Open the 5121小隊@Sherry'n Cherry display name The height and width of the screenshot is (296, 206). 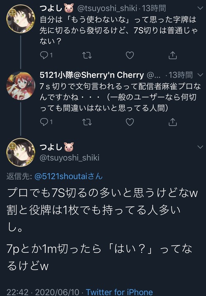point(92,75)
